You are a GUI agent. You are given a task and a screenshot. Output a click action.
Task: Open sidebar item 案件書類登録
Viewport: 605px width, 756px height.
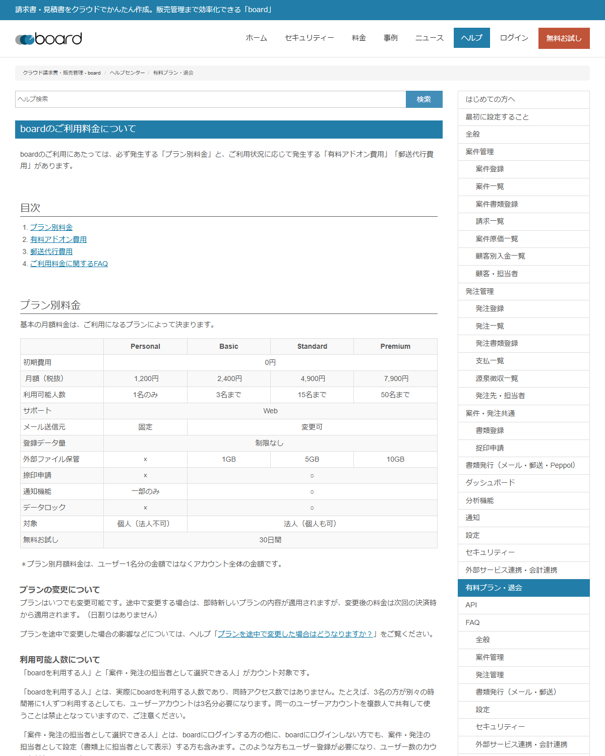523,204
